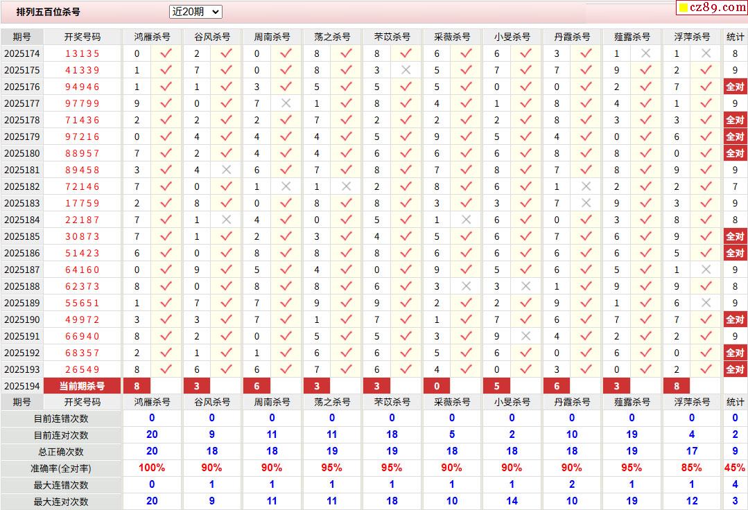The width and height of the screenshot is (748, 510).
Task: Click the top 采薇杀号 column header
Action: 452,37
